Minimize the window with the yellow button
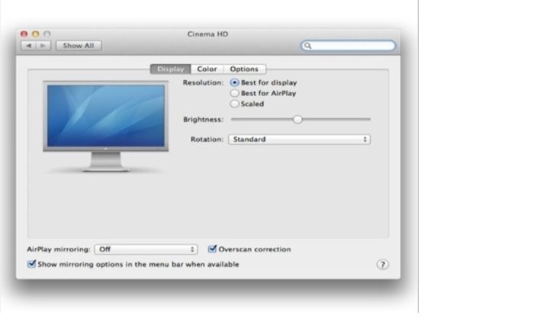 tap(35, 34)
